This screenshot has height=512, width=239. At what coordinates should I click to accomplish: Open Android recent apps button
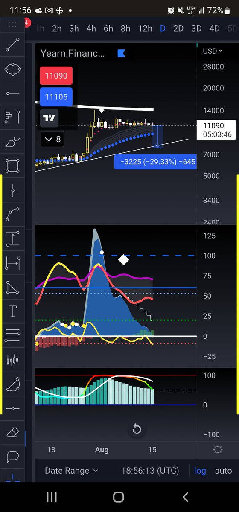(51, 497)
